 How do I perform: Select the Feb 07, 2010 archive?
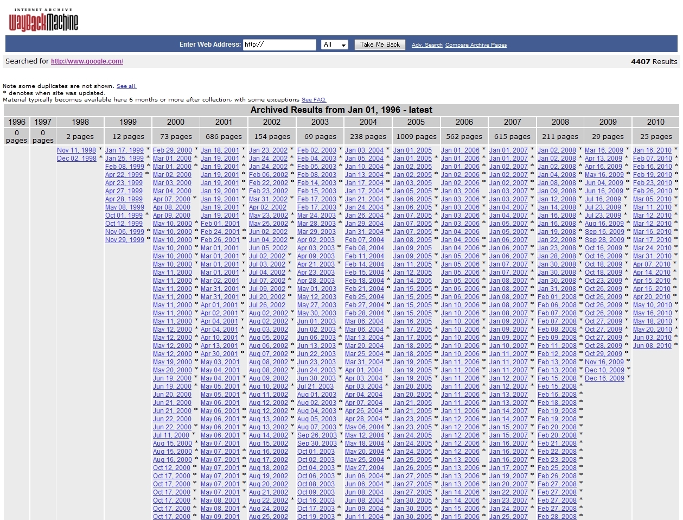(x=653, y=158)
